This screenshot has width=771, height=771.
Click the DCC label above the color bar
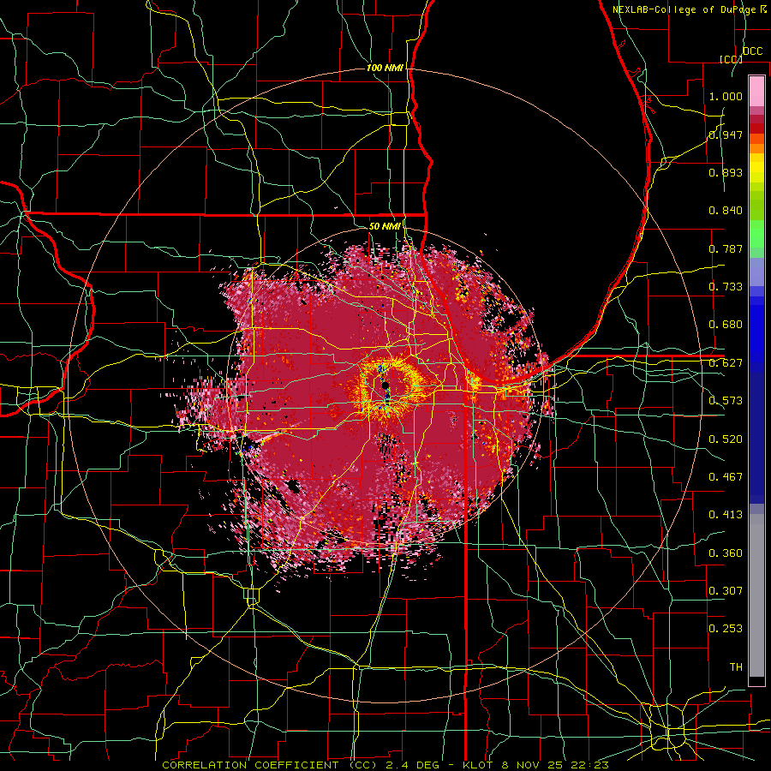coord(752,51)
